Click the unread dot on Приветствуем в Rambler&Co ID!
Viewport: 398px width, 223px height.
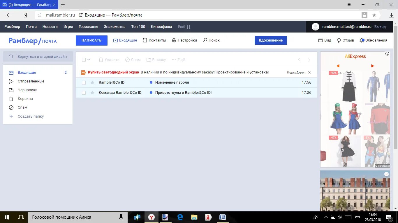151,93
